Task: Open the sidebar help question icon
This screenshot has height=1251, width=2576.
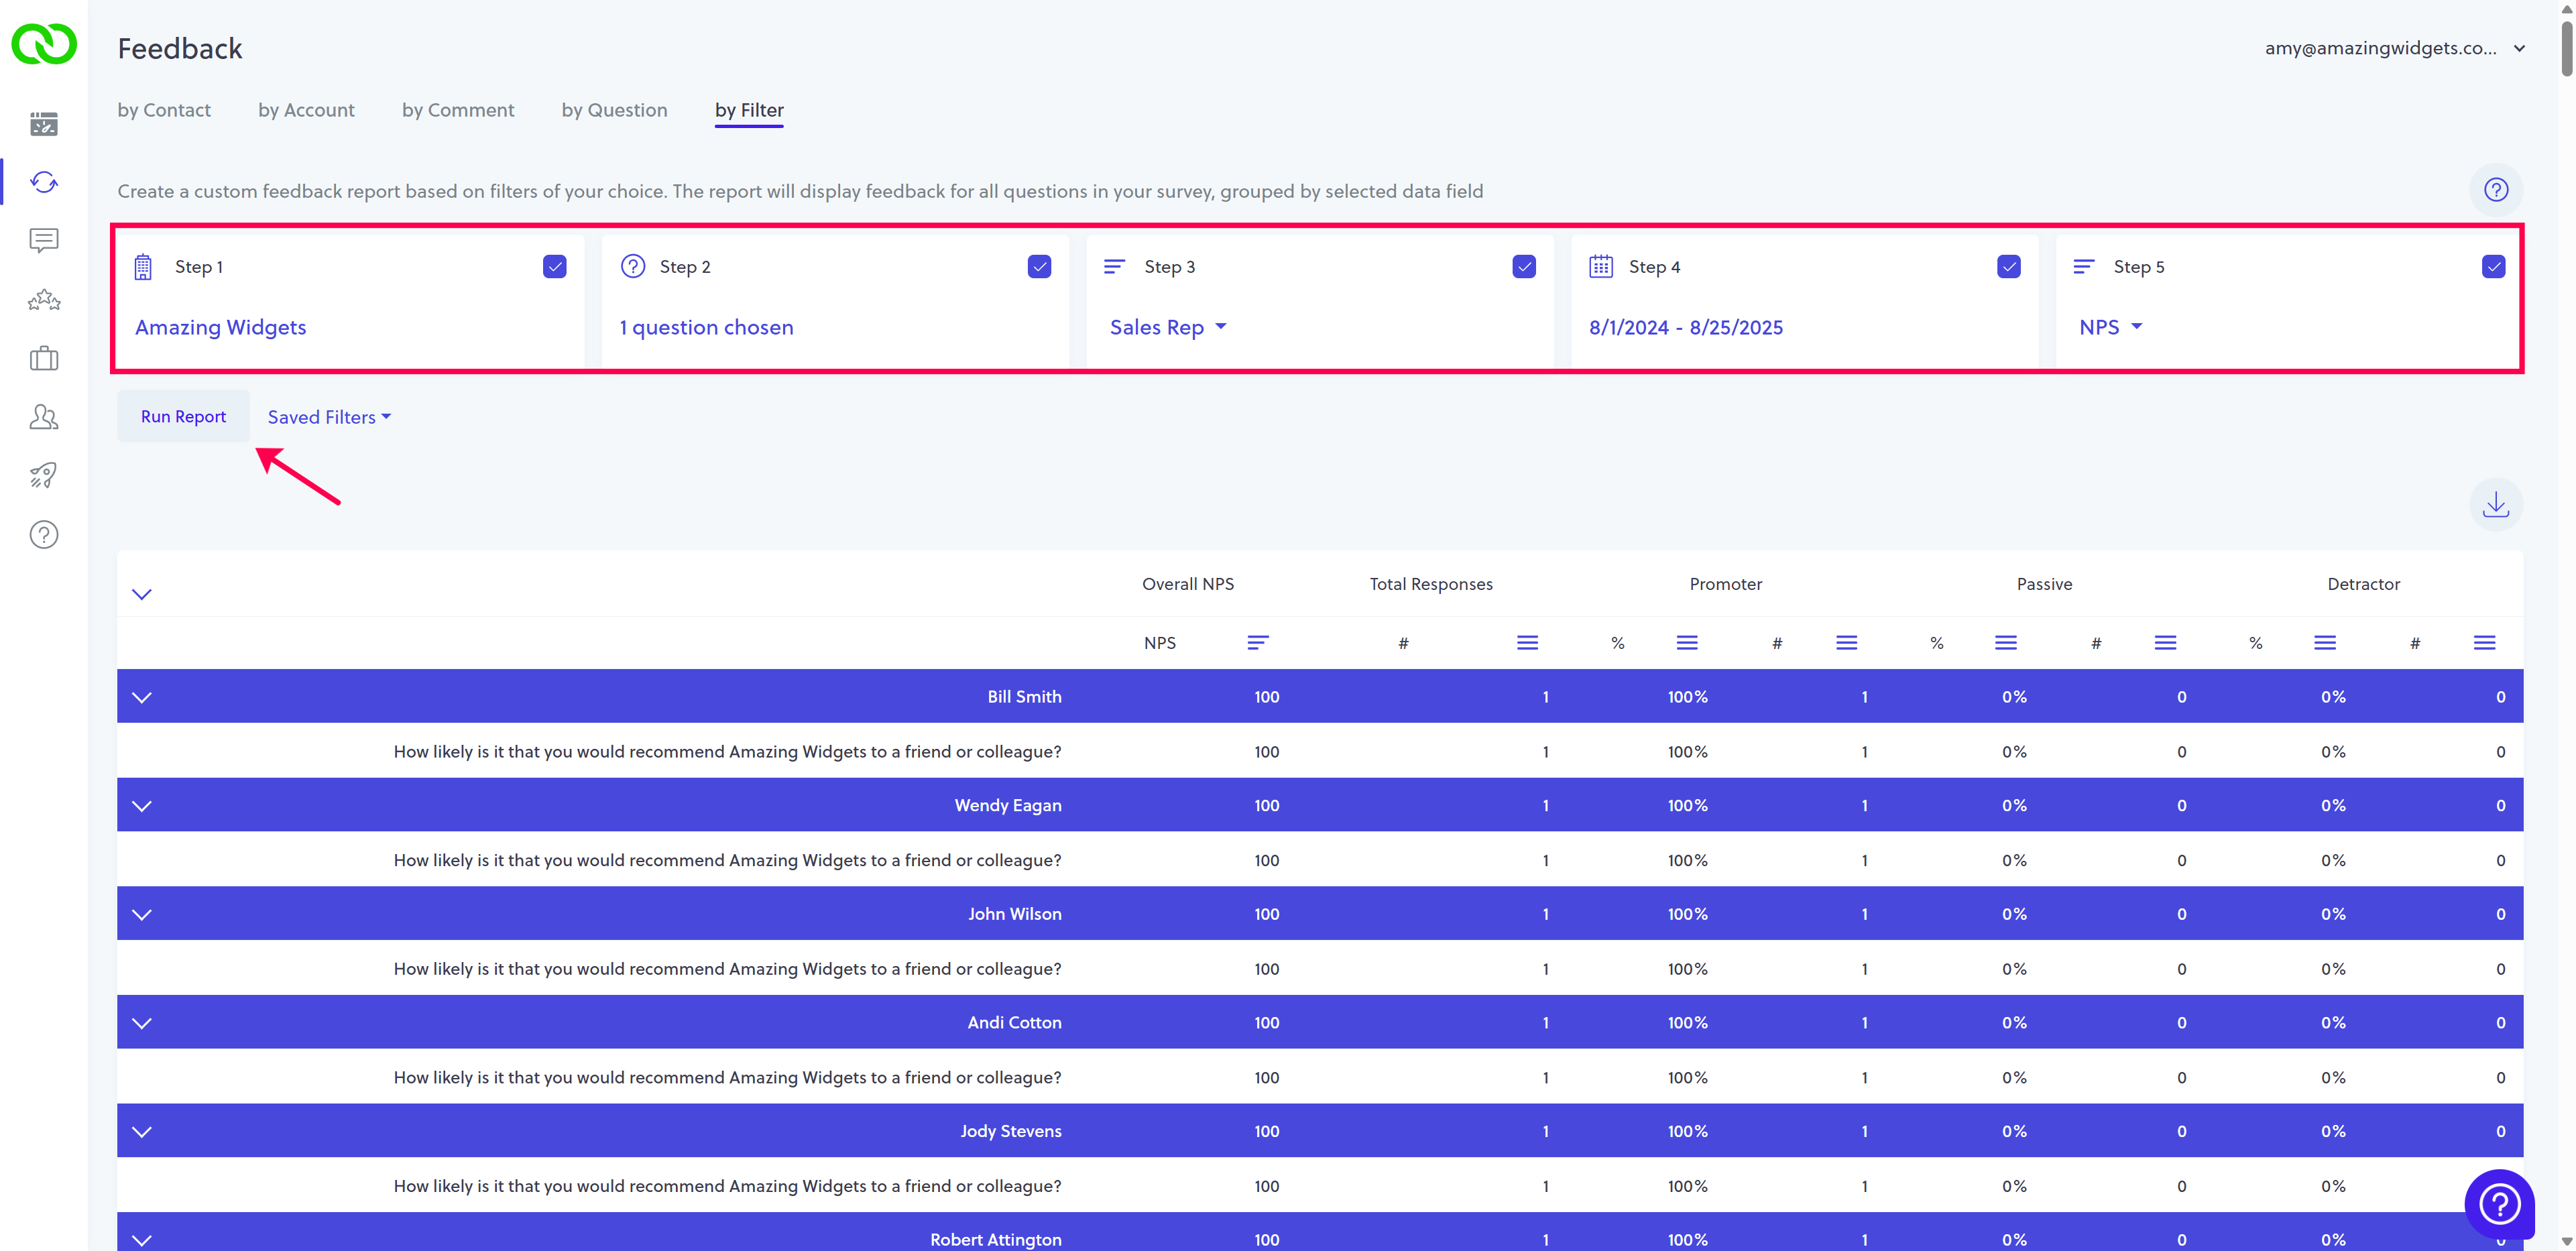Action: click(x=44, y=535)
